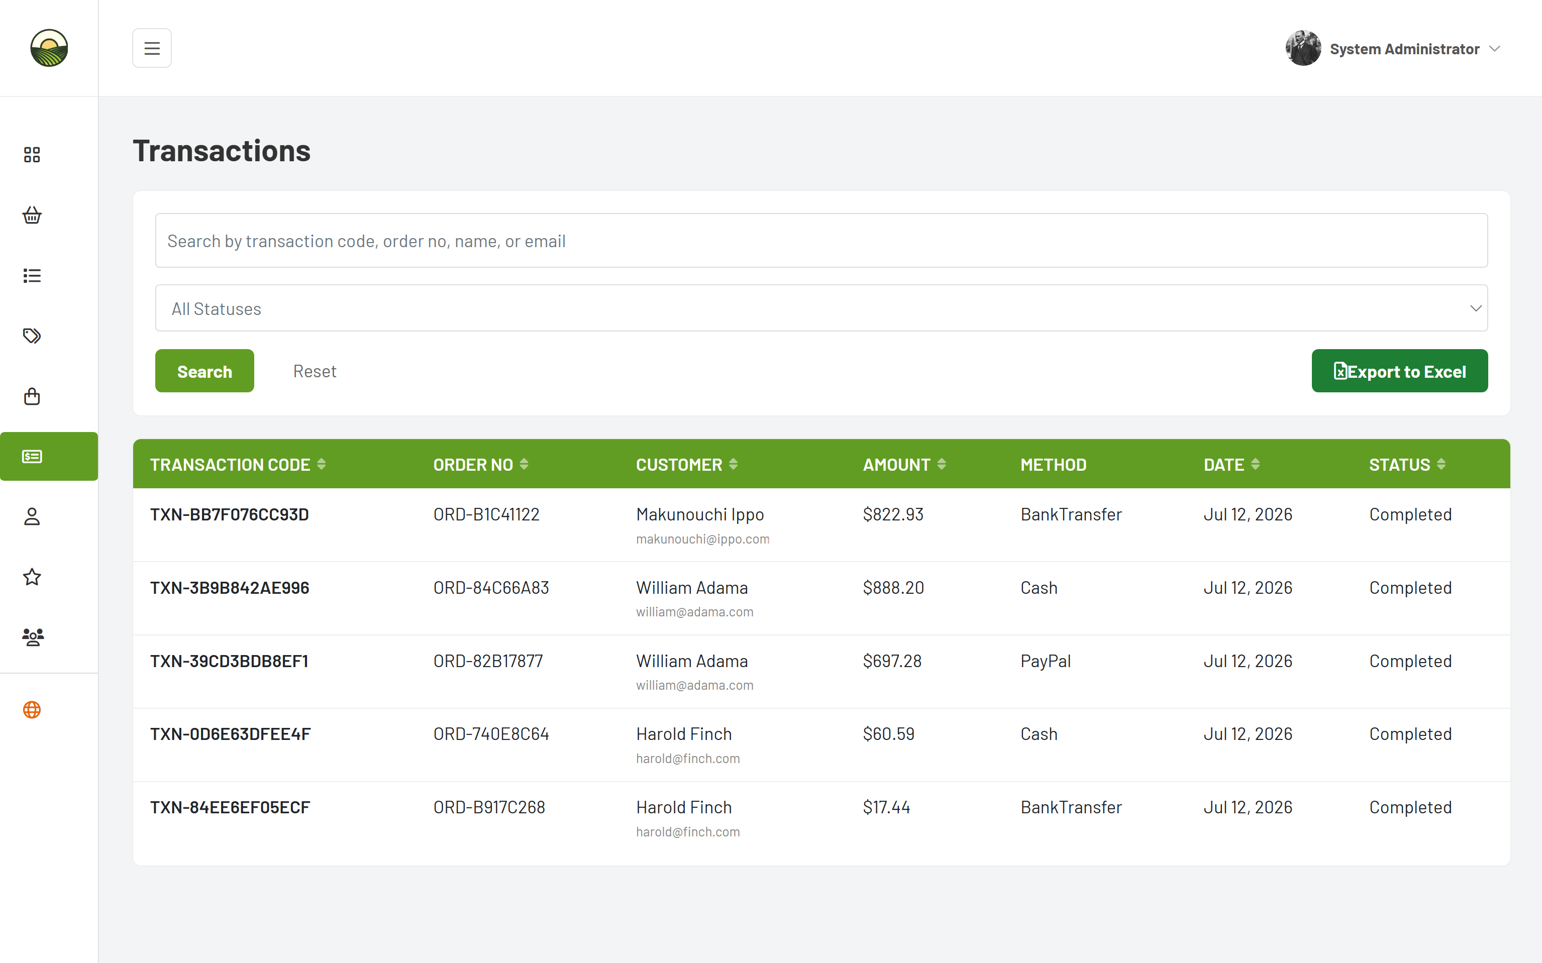The image size is (1542, 963).
Task: Sort by Customer column
Action: pos(687,465)
